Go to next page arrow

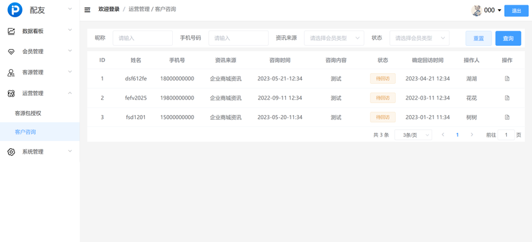point(472,135)
